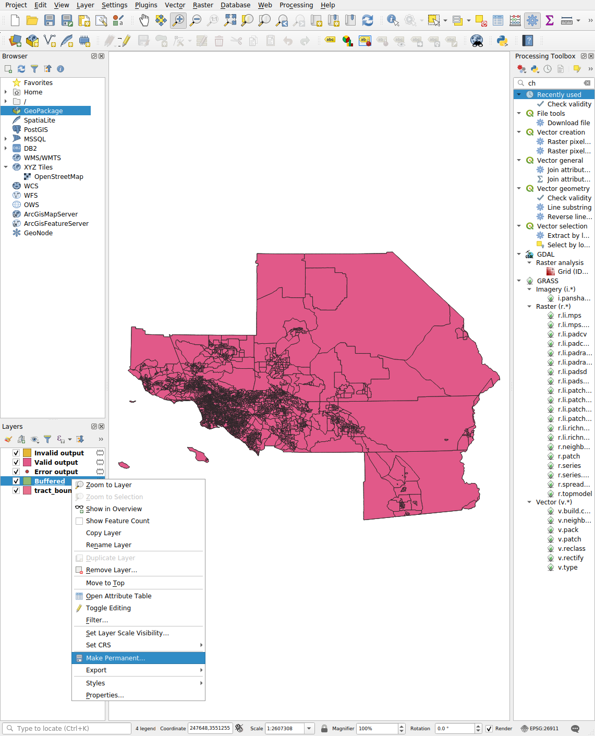Toggle the tract_boundaries layer checkbox
The image size is (595, 736).
(x=16, y=490)
